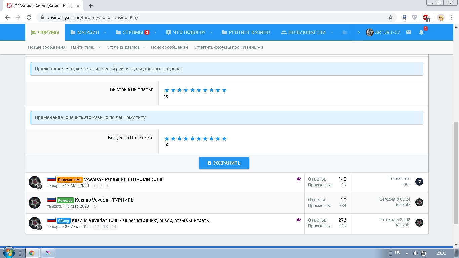Set Быстрые Выплаты rating to tenth star
Image resolution: width=459 pixels, height=258 pixels.
click(224, 90)
